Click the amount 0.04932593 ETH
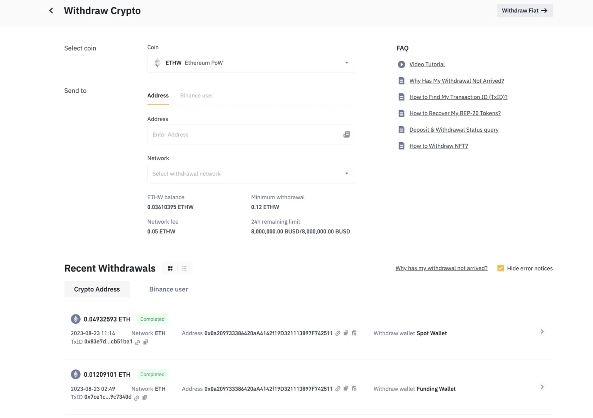This screenshot has width=593, height=418. 107,319
